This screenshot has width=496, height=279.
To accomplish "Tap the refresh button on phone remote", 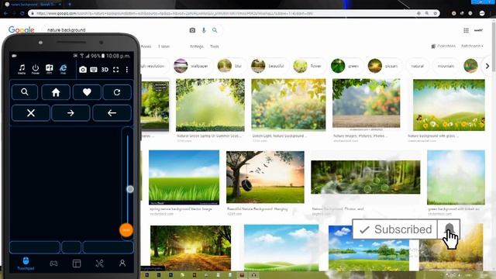I will point(117,92).
